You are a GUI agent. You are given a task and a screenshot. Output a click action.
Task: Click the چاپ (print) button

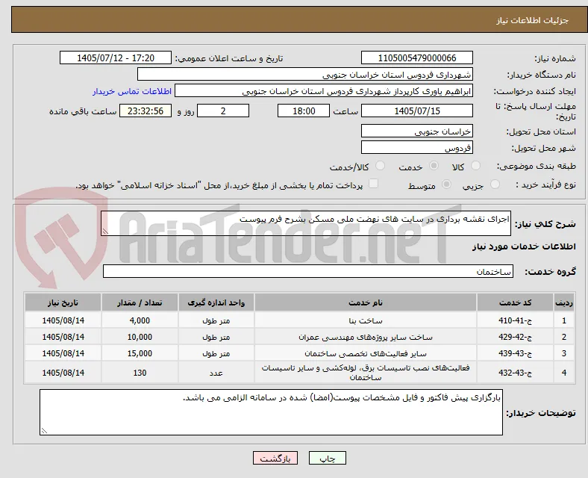click(x=327, y=458)
